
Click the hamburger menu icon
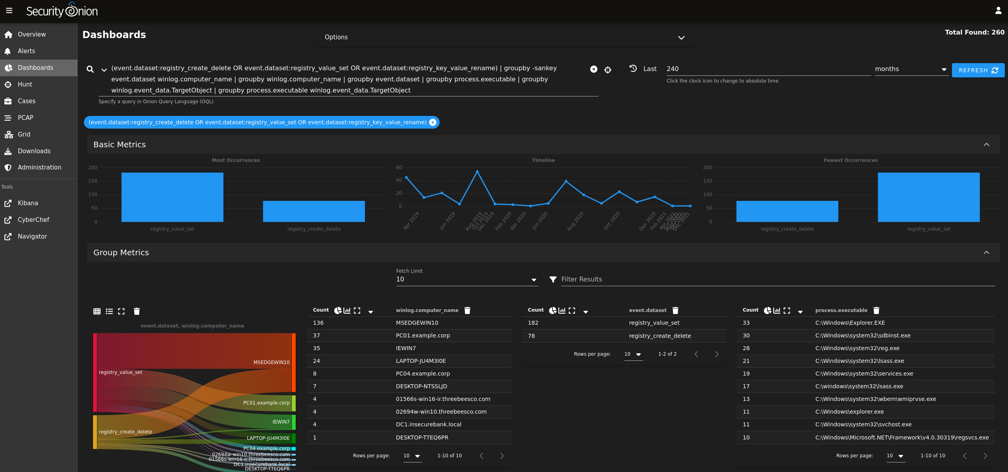click(9, 11)
